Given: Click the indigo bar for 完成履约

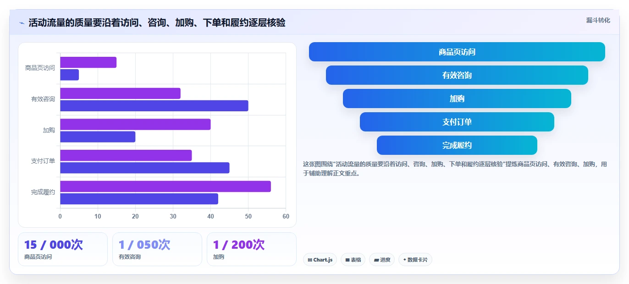Looking at the screenshot, I should pos(139,199).
